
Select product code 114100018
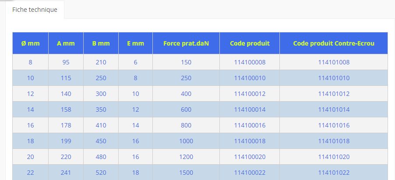coord(250,141)
